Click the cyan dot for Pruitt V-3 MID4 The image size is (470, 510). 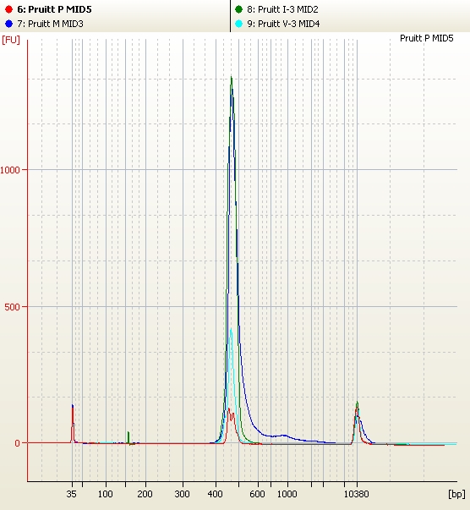[x=238, y=24]
